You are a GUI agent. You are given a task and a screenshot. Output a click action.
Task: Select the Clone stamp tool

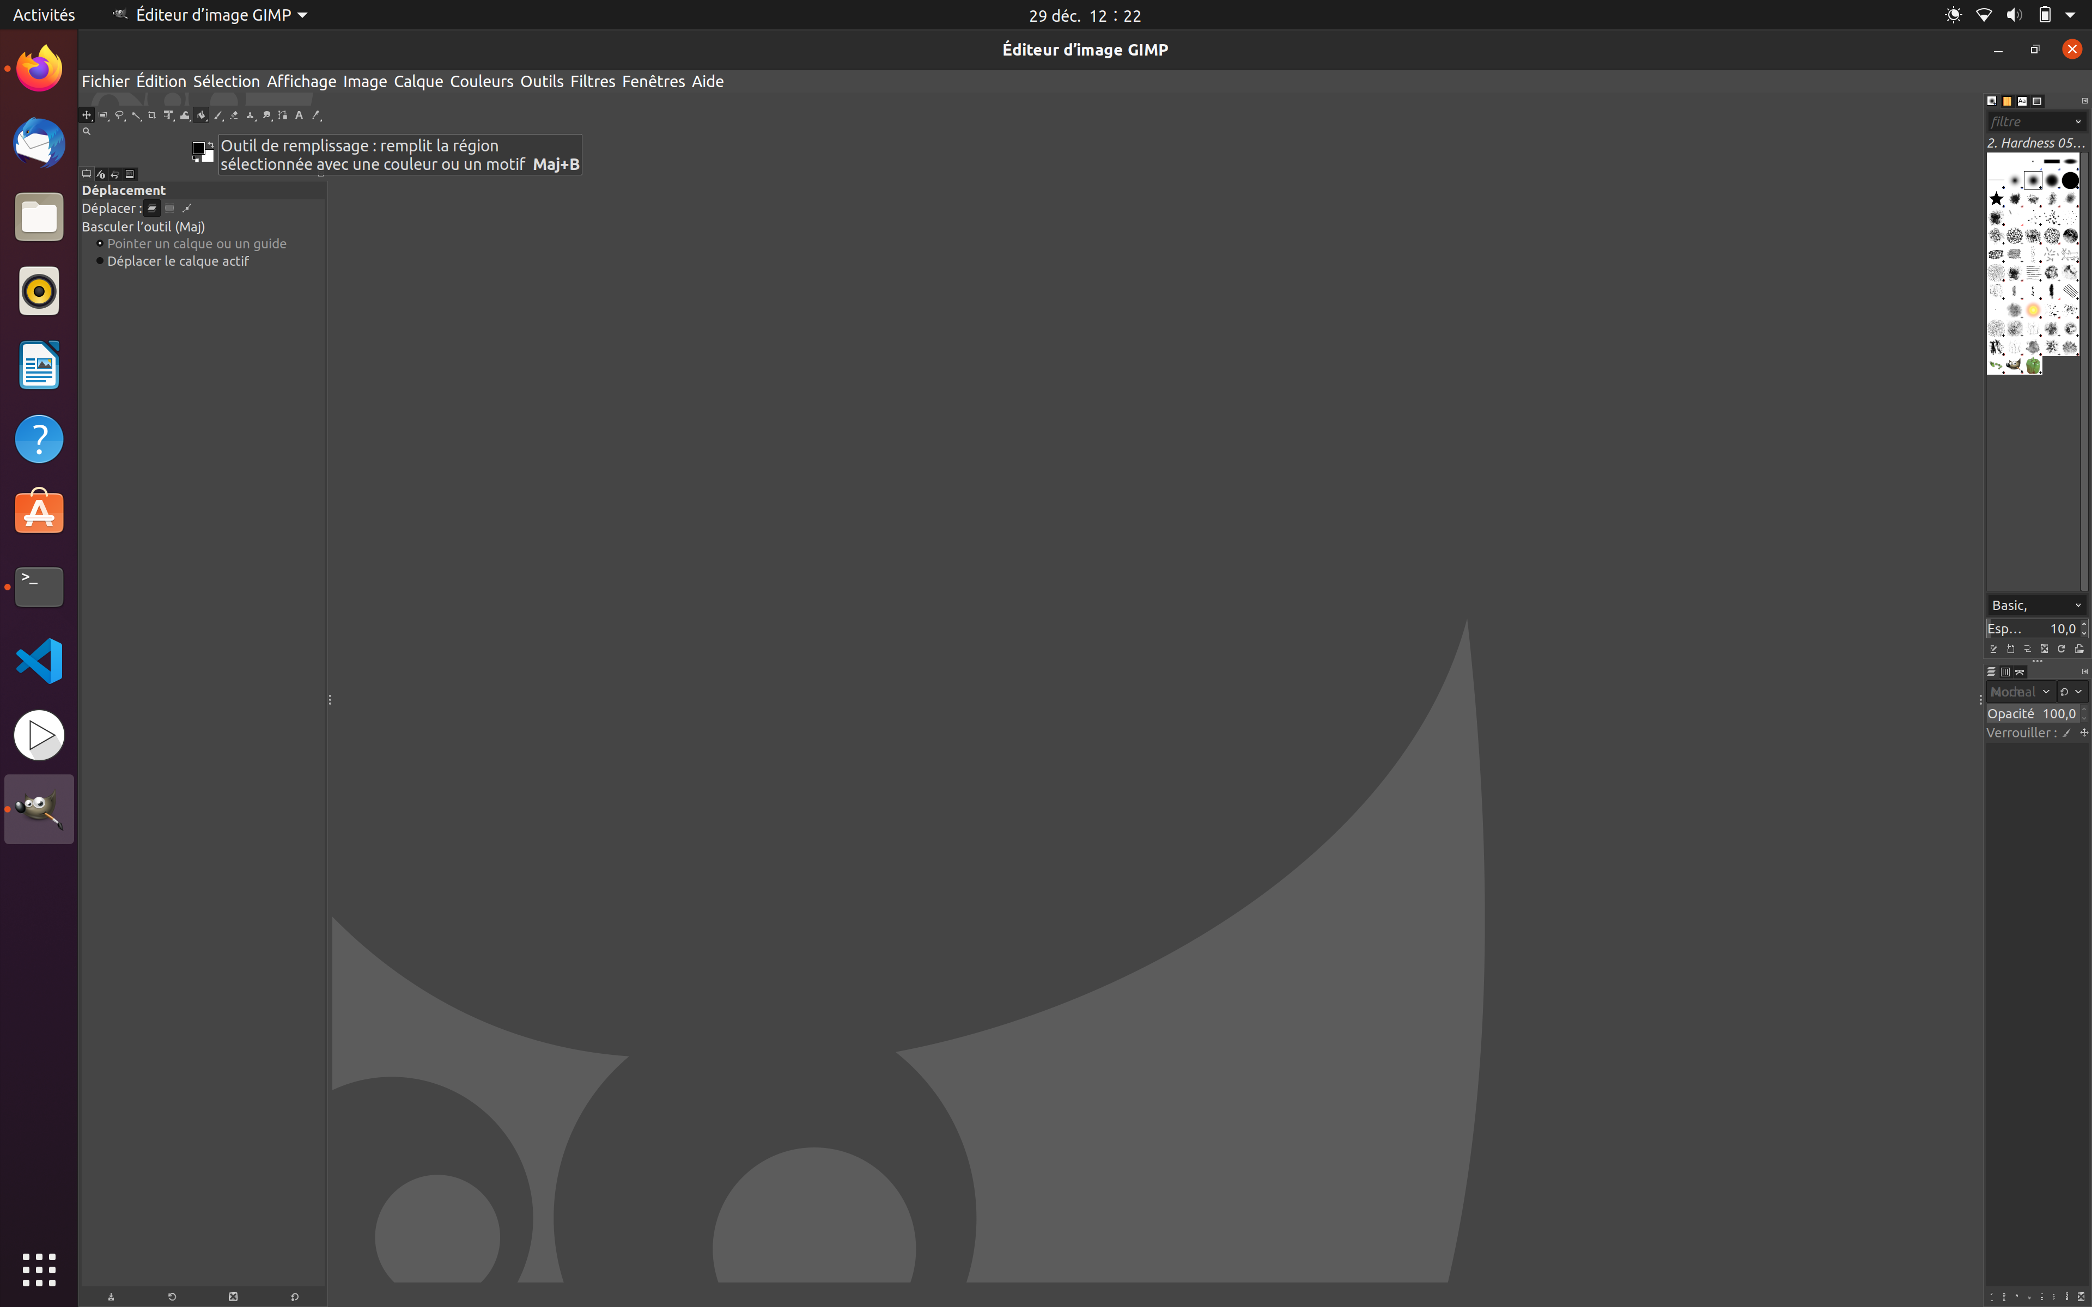click(251, 115)
